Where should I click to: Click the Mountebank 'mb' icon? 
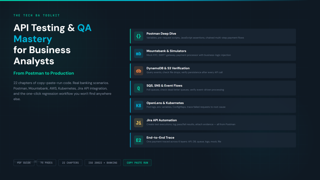coord(139,54)
